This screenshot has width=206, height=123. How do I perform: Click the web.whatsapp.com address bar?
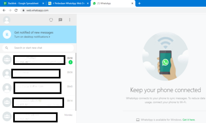tap(113, 10)
